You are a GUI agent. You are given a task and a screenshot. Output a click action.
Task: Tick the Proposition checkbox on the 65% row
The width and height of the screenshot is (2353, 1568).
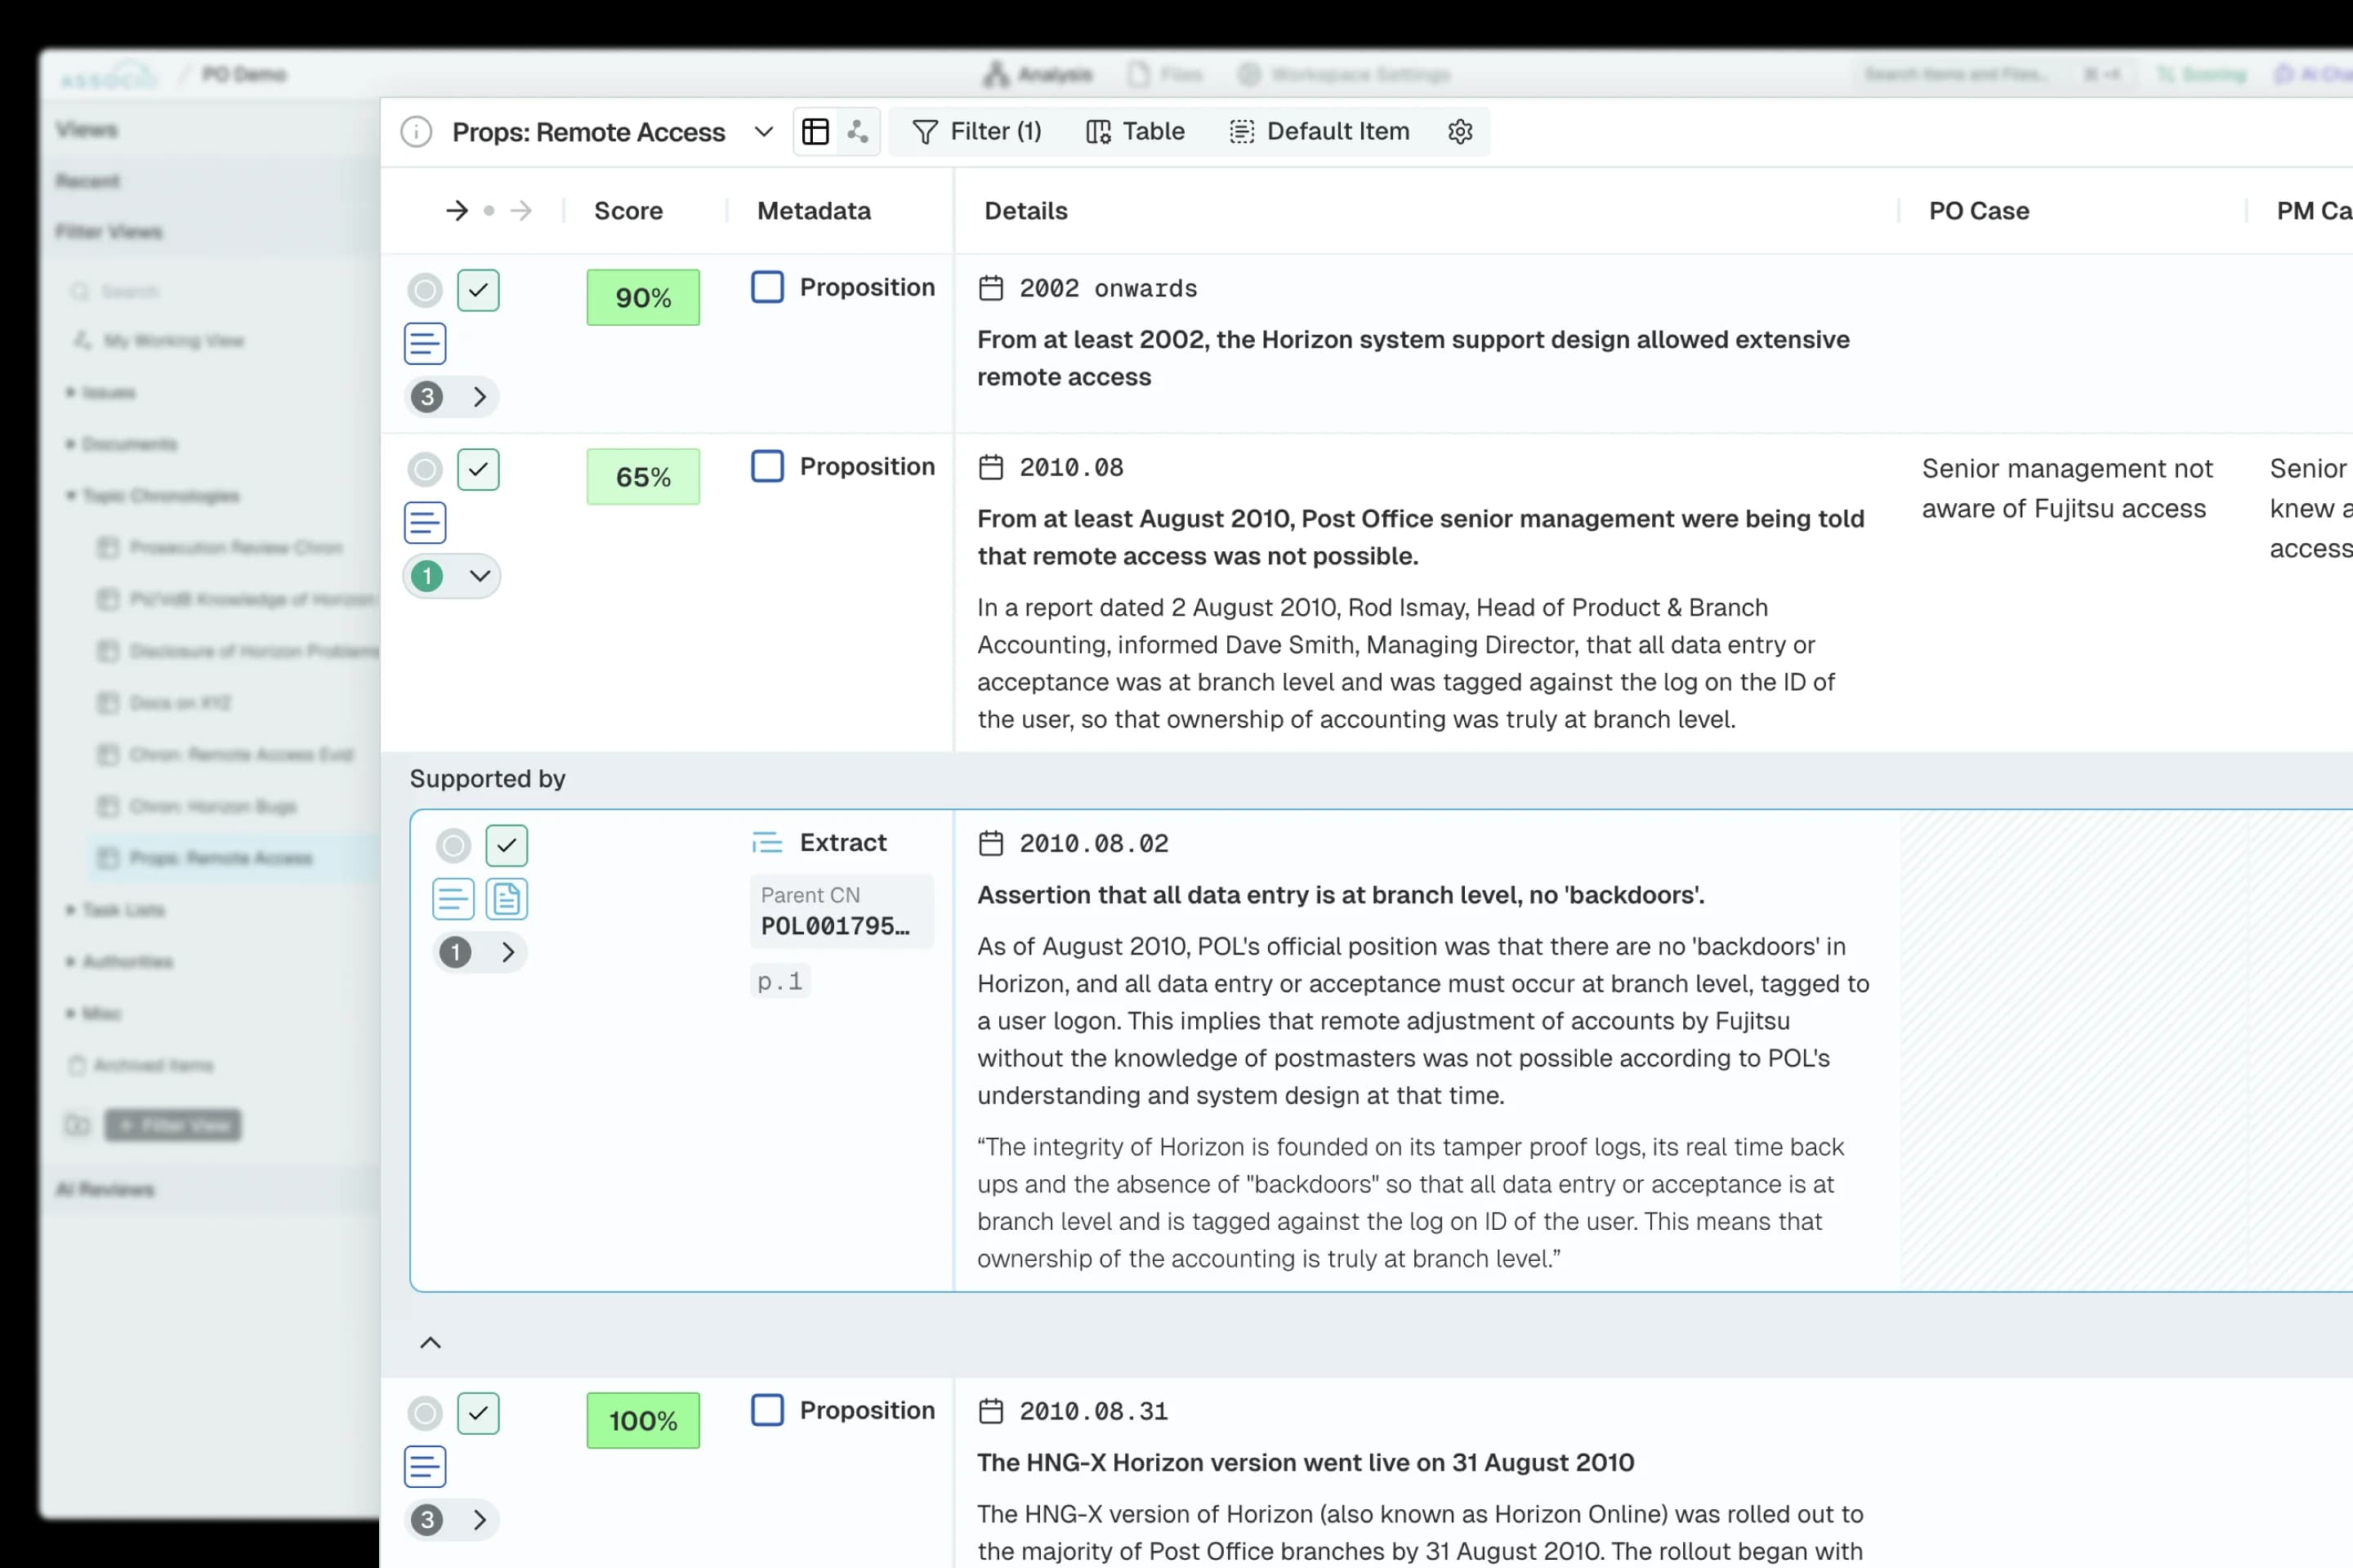767,466
